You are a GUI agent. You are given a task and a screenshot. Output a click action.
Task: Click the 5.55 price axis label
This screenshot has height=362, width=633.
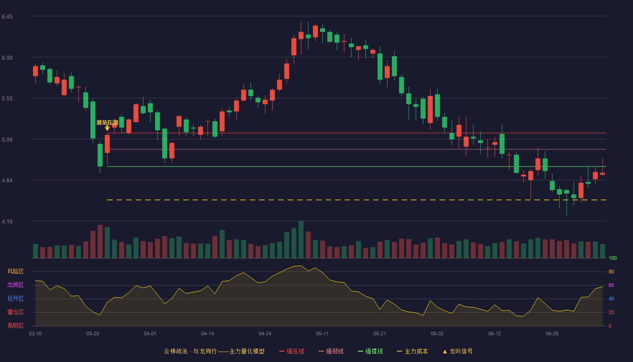[x=7, y=99]
